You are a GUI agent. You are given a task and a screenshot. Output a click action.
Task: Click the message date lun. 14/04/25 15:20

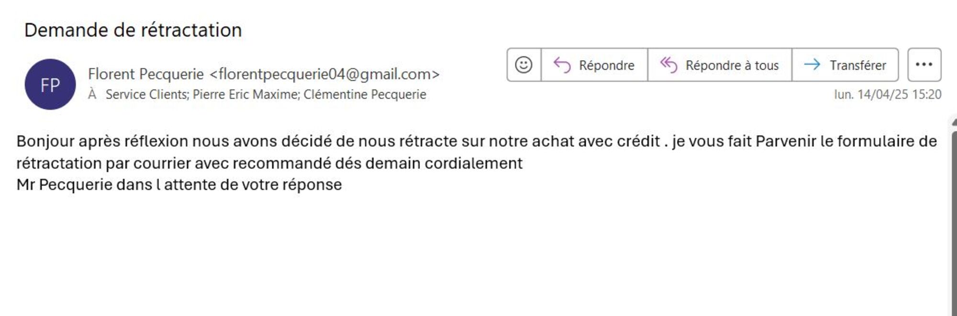pyautogui.click(x=887, y=95)
